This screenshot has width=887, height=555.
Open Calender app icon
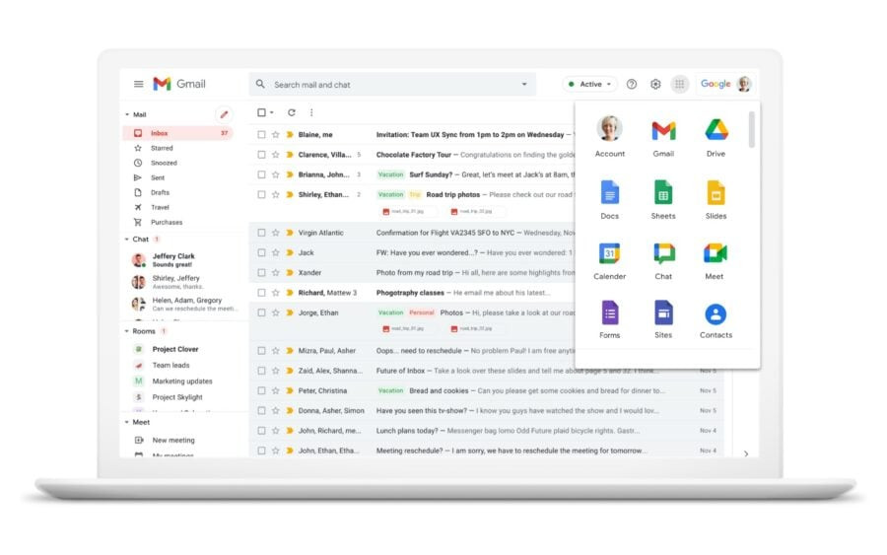point(610,253)
